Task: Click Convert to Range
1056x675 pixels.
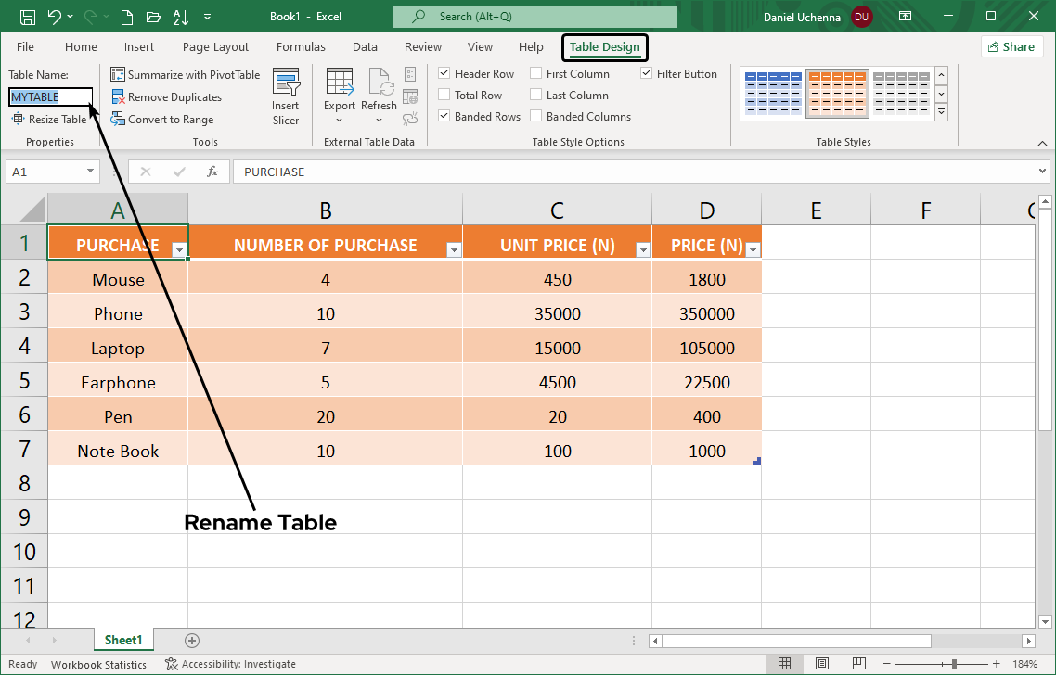Action: pos(162,119)
